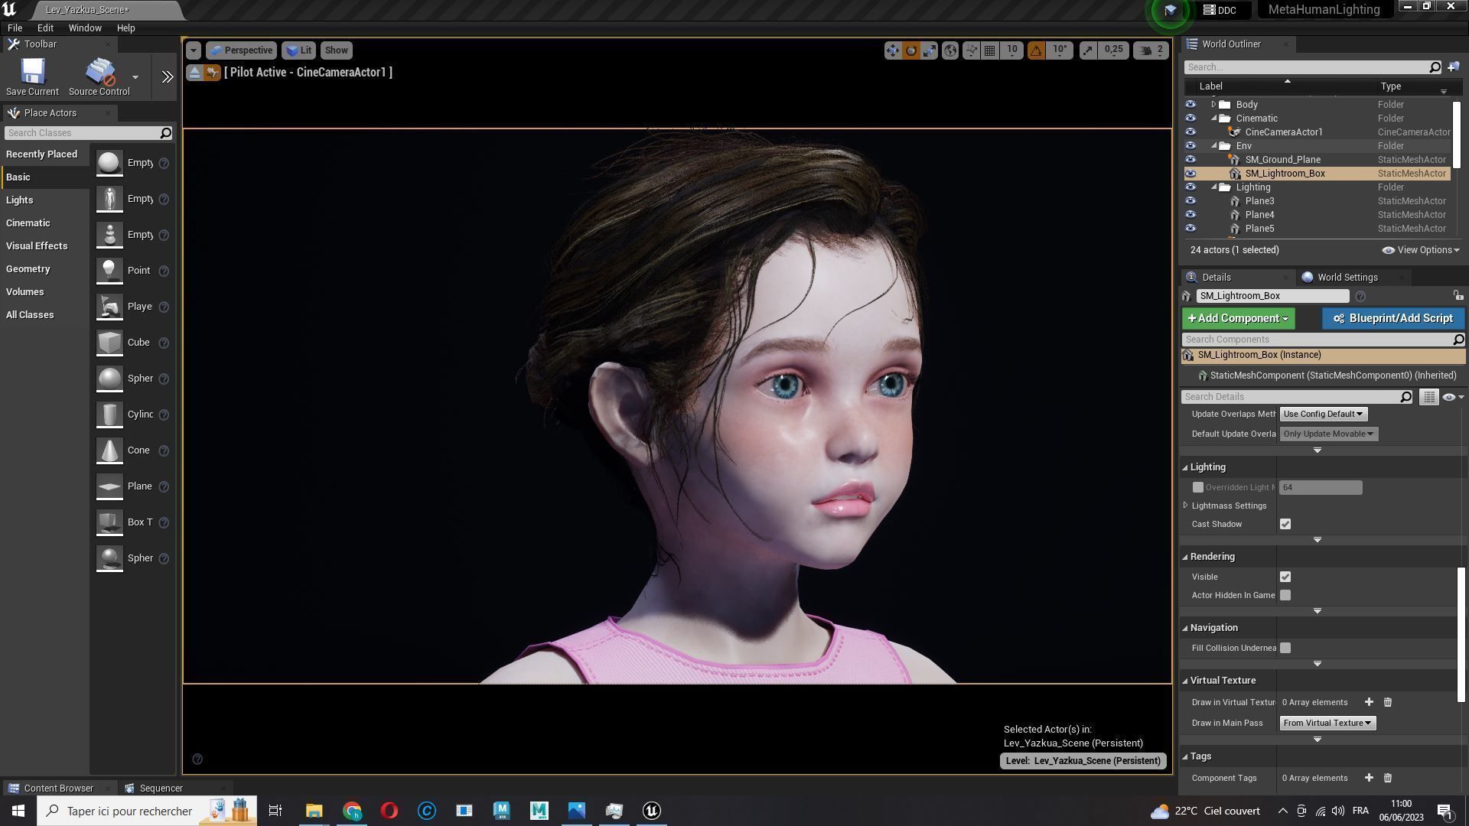This screenshot has height=826, width=1469.
Task: Open the Draw in Main Pass dropdown
Action: (x=1327, y=724)
